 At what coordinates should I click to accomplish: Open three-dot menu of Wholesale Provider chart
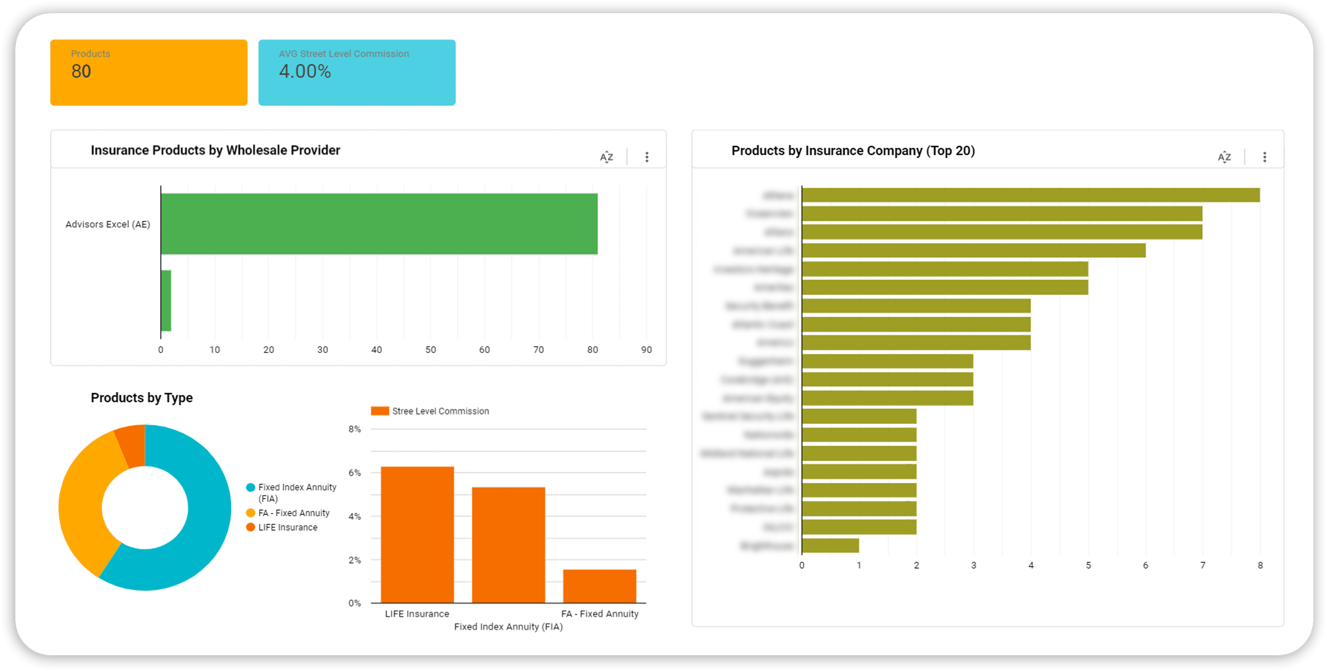(647, 157)
